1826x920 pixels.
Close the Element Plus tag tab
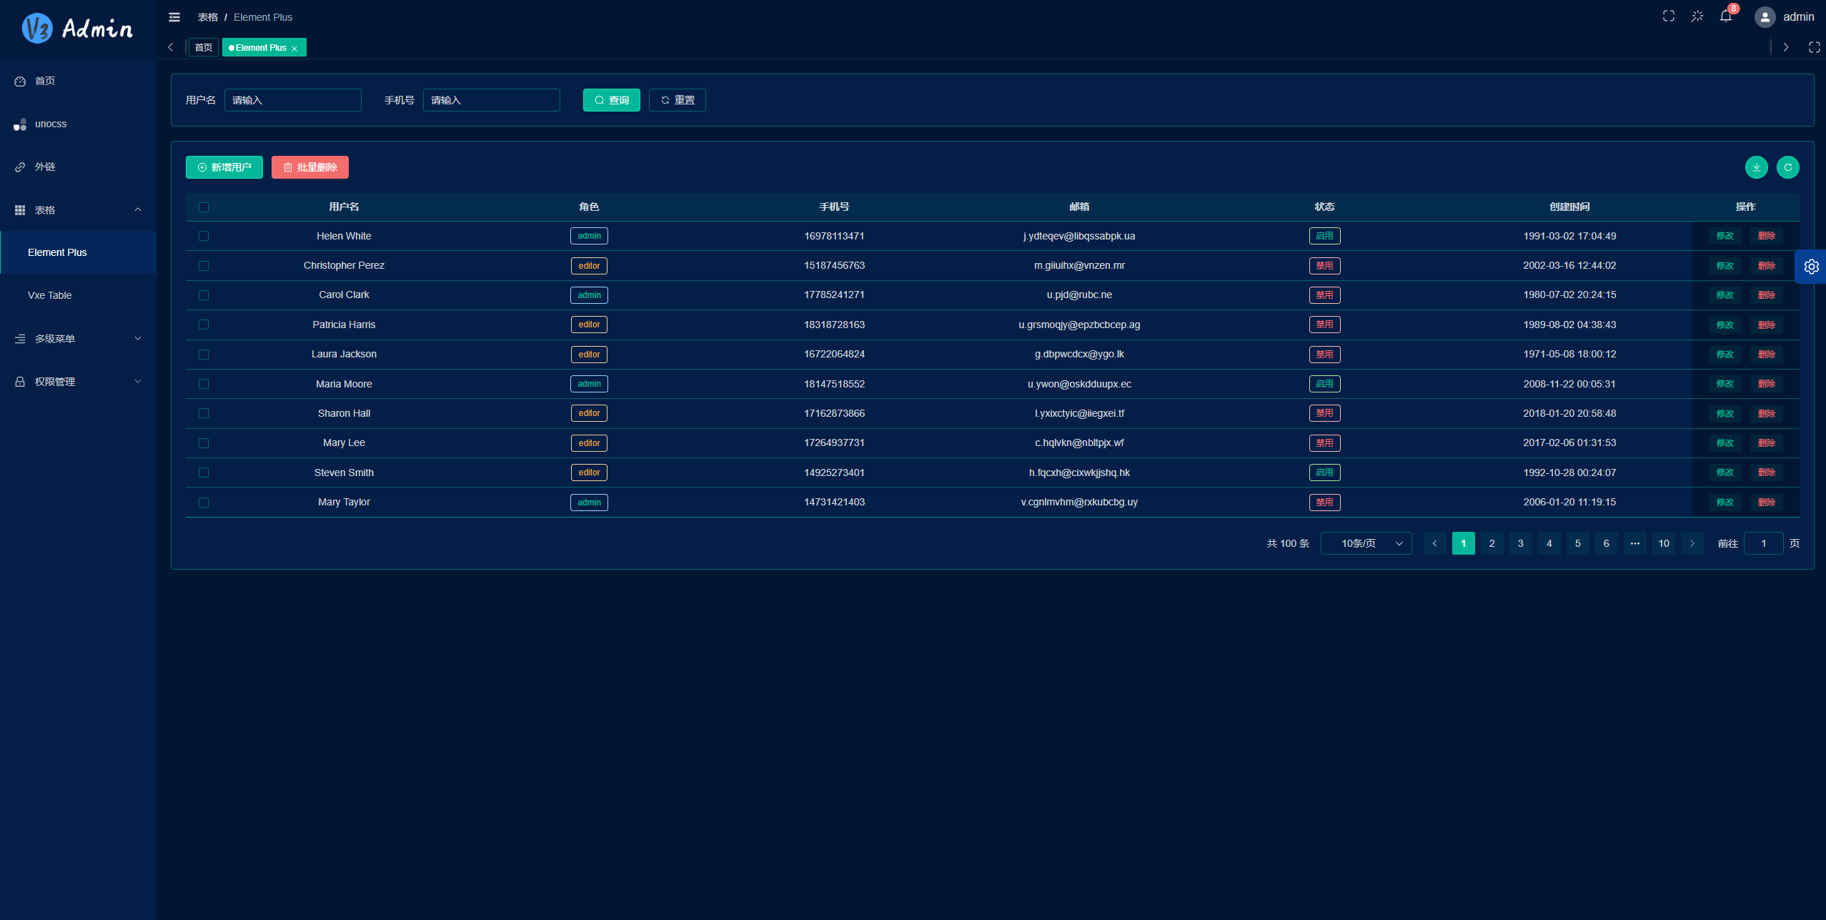click(294, 49)
